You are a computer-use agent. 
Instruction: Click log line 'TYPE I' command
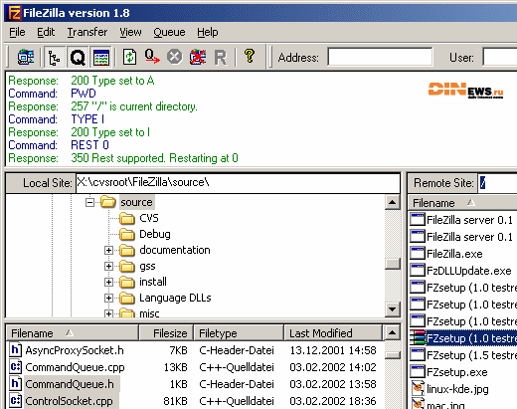pos(87,119)
